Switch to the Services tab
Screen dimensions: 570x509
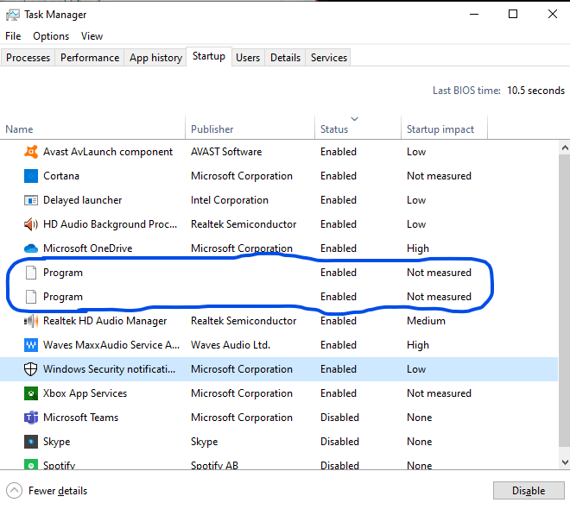coord(329,58)
